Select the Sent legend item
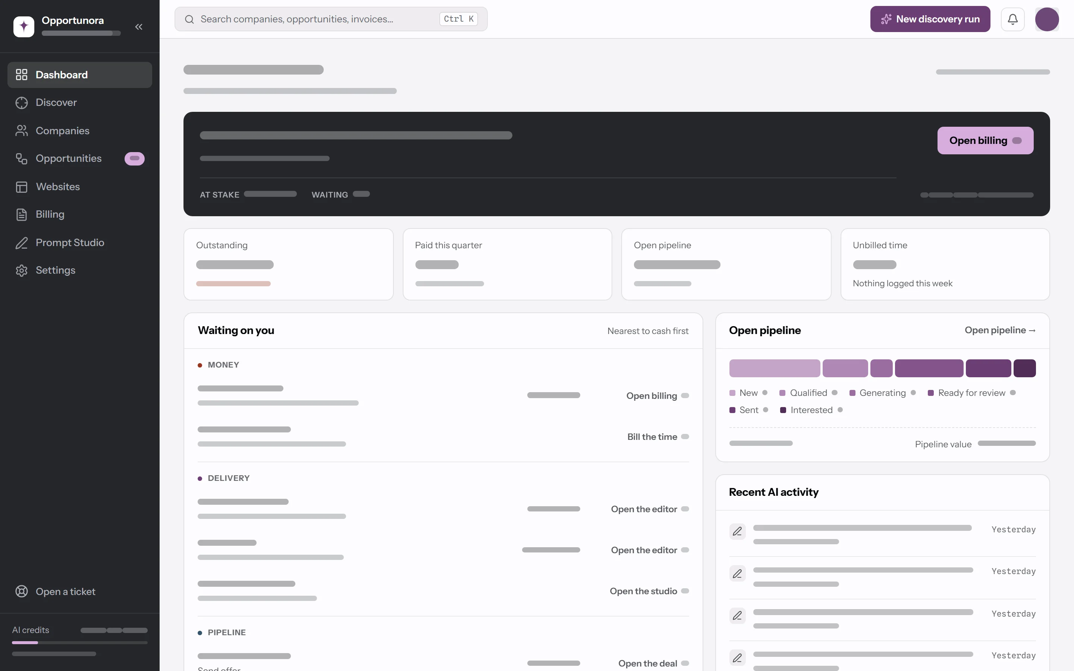The width and height of the screenshot is (1074, 671). tap(749, 410)
